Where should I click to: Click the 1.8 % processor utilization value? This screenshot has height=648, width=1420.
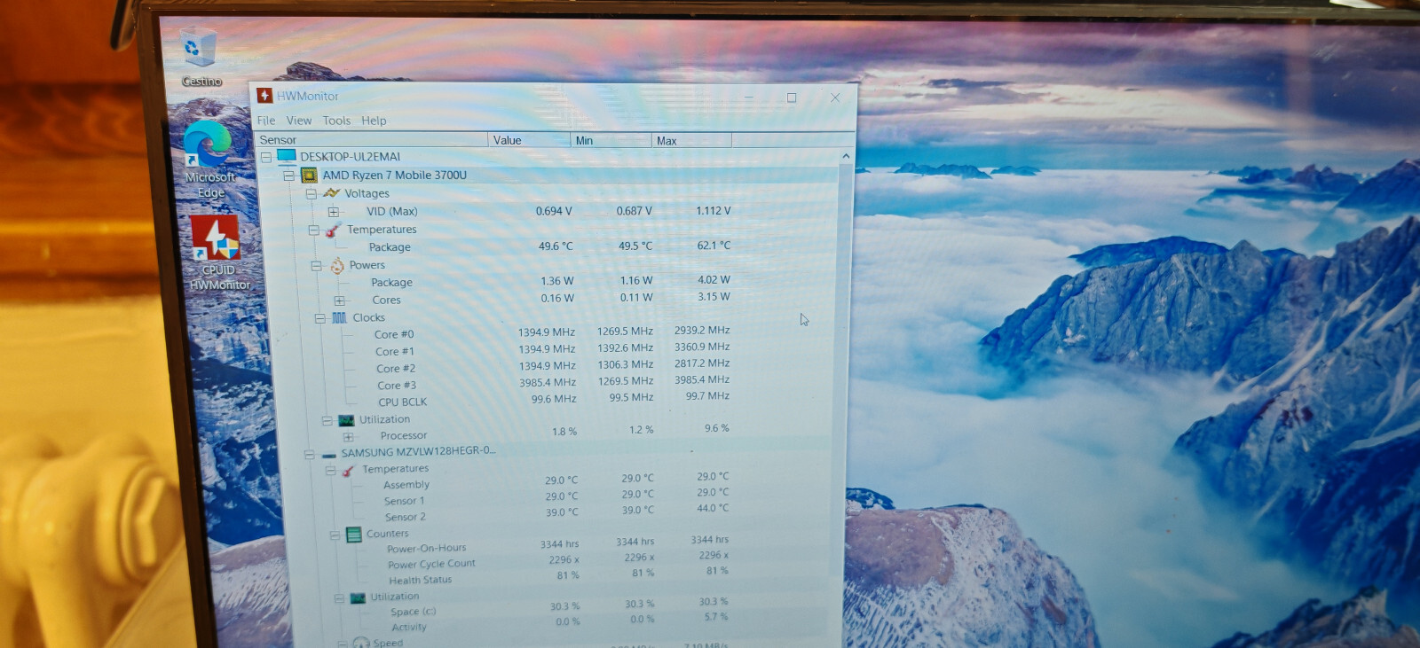(x=564, y=432)
